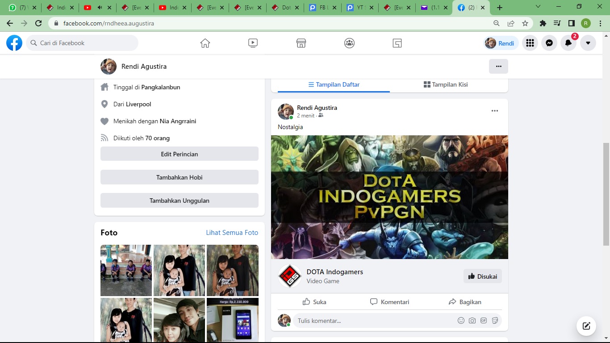610x343 pixels.
Task: Open the Groups icon in top navigation
Action: (x=349, y=43)
